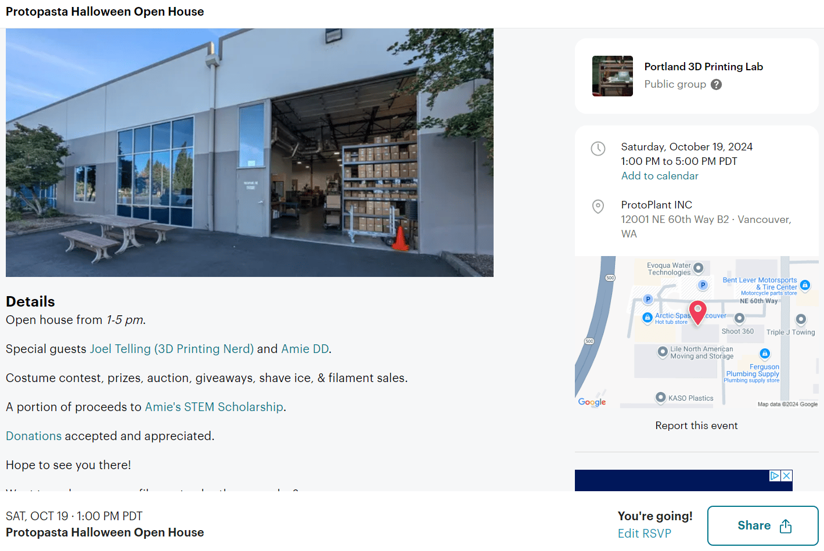Click the Public group help question-mark icon
Screen dimensions: 824x551
[x=717, y=85]
